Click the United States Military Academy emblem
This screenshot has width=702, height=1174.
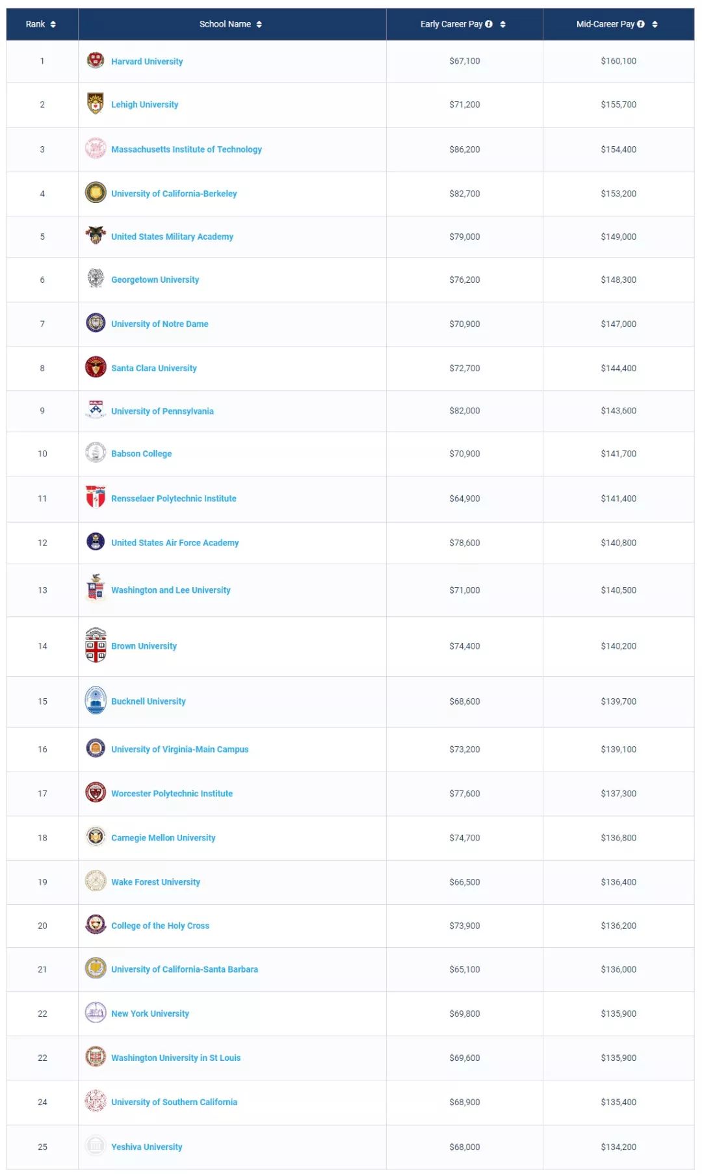pyautogui.click(x=96, y=235)
